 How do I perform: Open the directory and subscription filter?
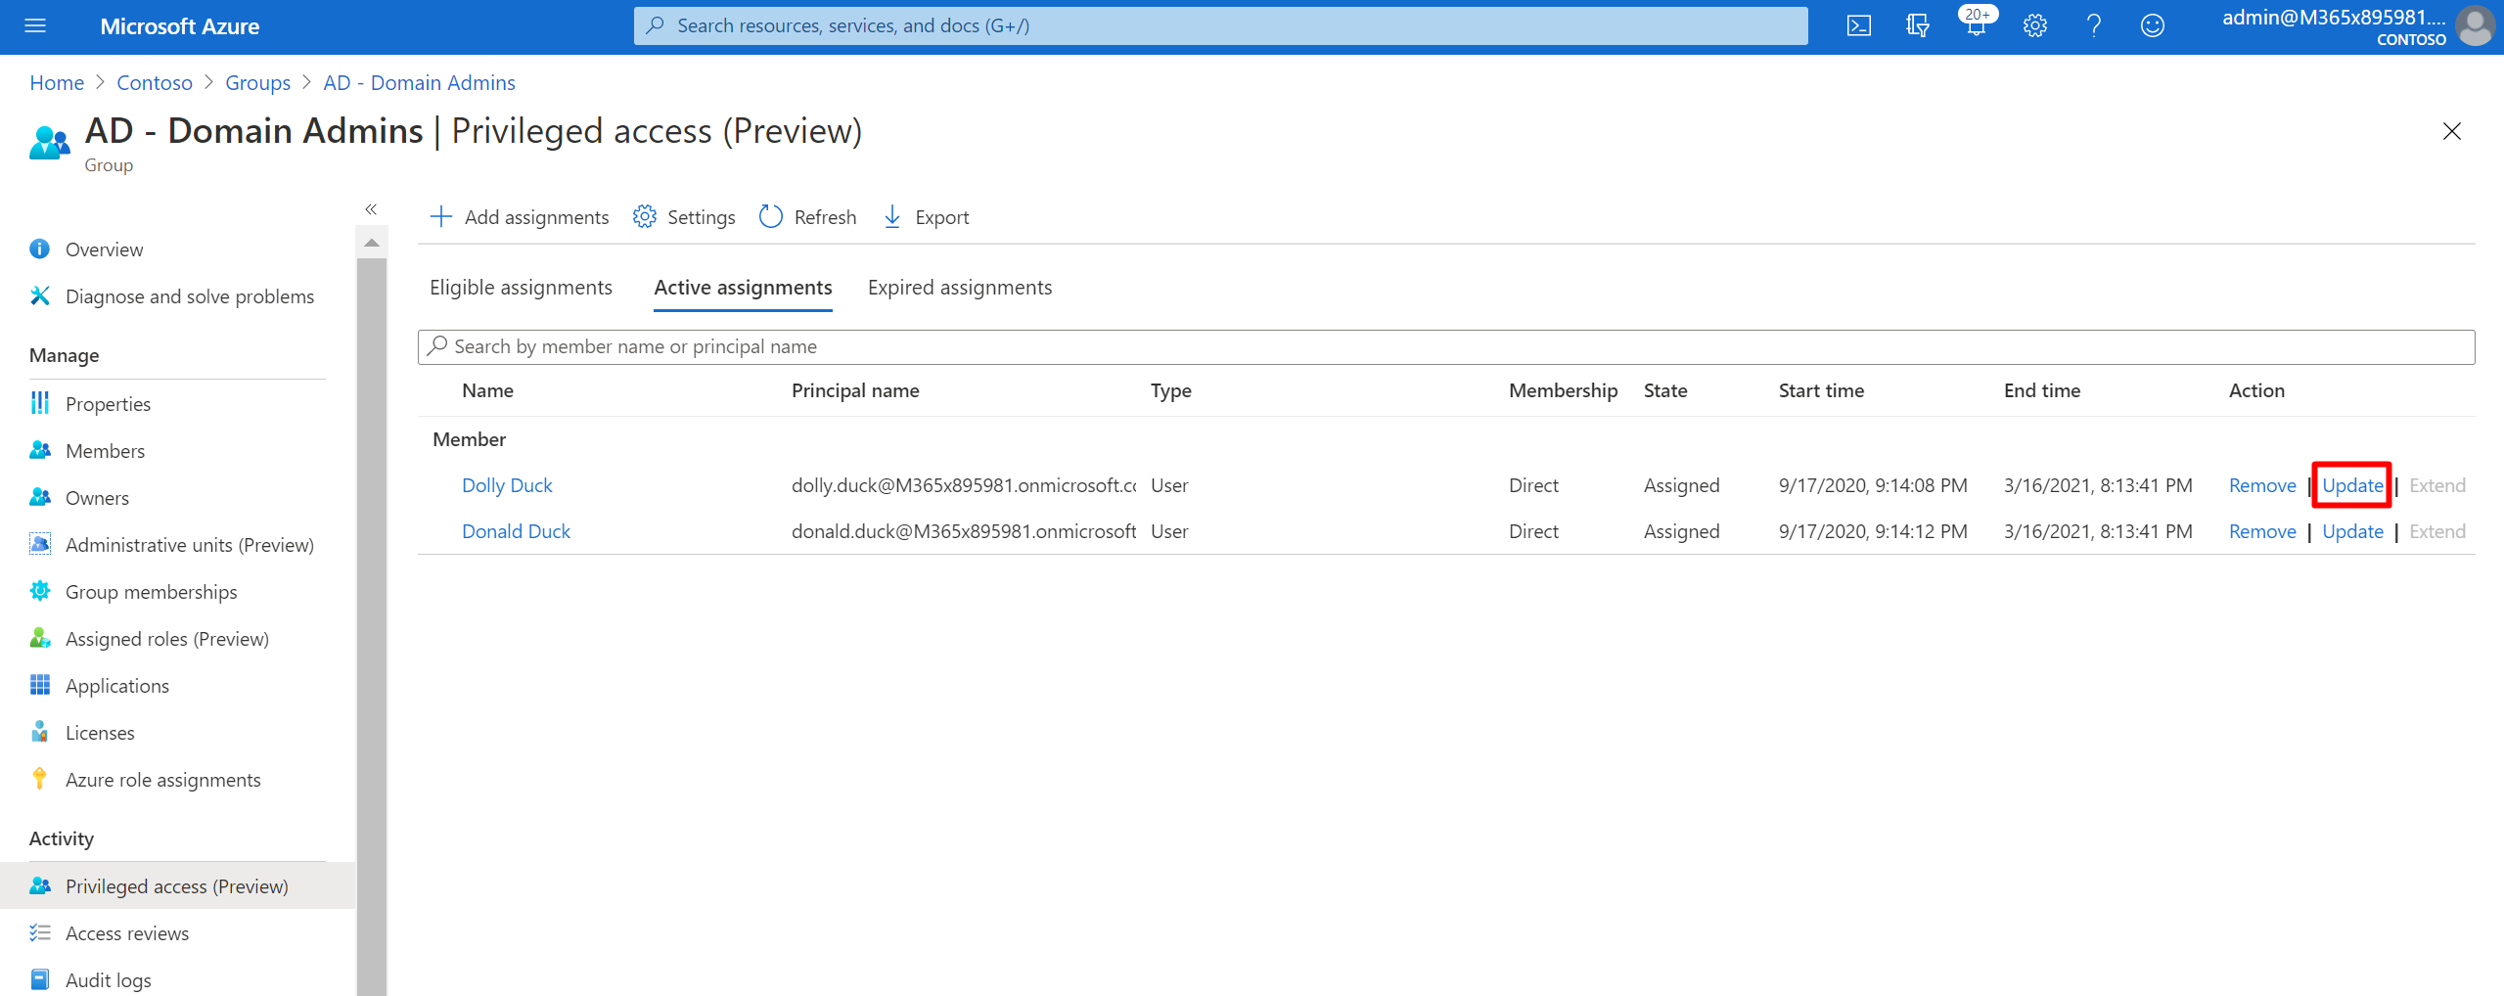point(1916,25)
